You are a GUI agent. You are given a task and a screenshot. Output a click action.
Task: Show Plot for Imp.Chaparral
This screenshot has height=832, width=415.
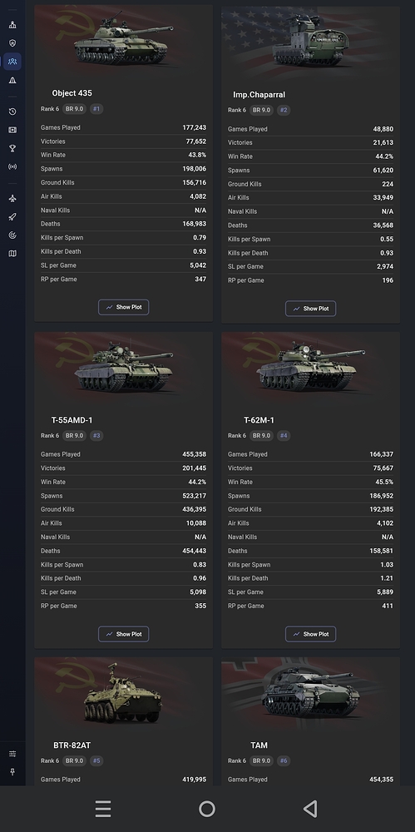click(x=310, y=309)
